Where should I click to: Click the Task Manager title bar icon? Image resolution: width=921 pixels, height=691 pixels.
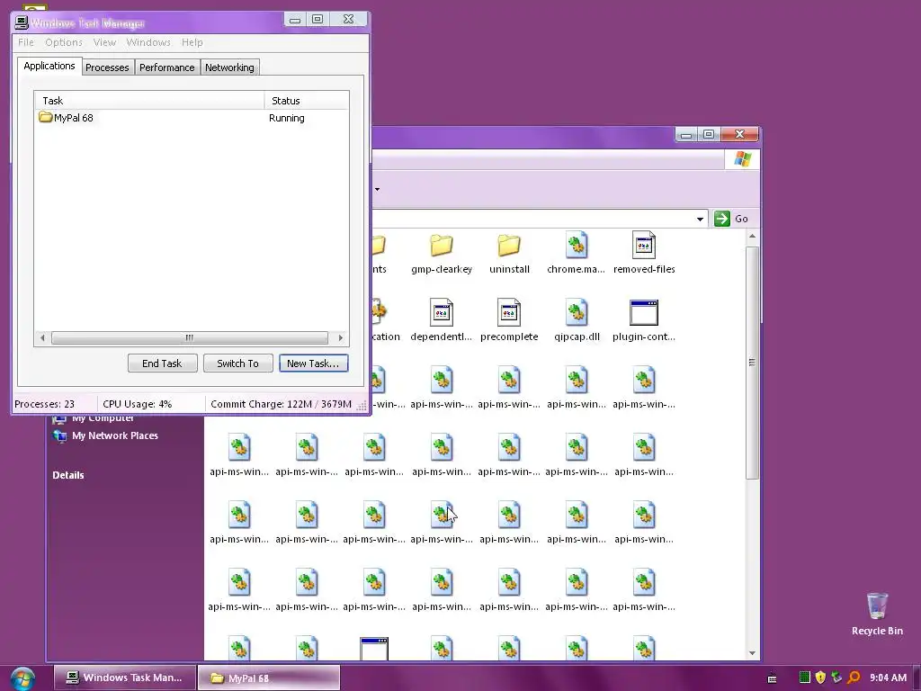click(x=22, y=22)
